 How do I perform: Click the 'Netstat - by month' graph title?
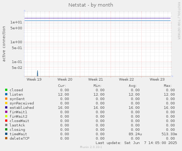[91, 5]
